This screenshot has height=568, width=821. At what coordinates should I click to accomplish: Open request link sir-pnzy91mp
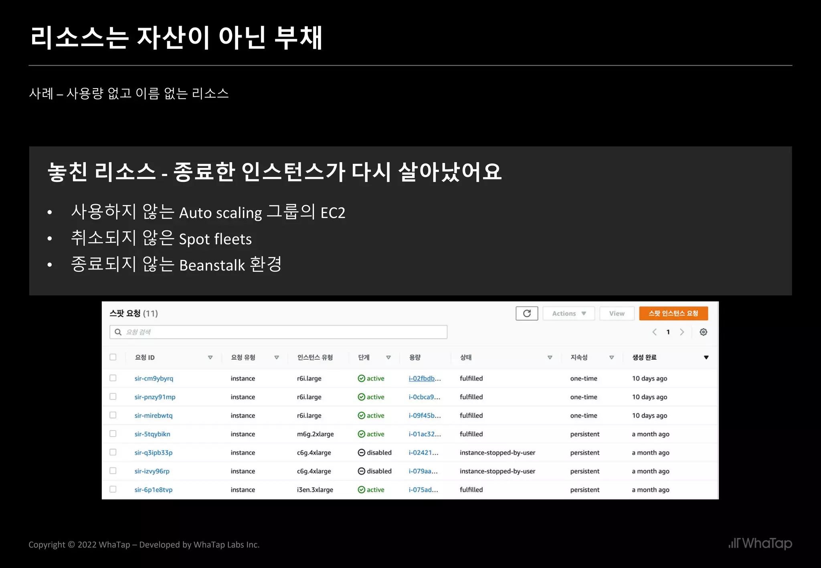(155, 397)
